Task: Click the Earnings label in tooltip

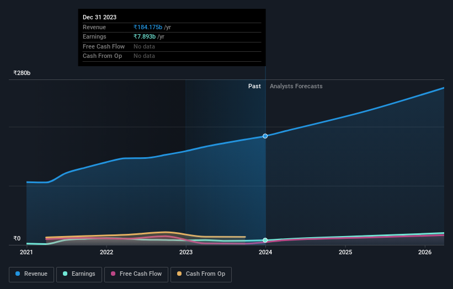Action: tap(94, 36)
